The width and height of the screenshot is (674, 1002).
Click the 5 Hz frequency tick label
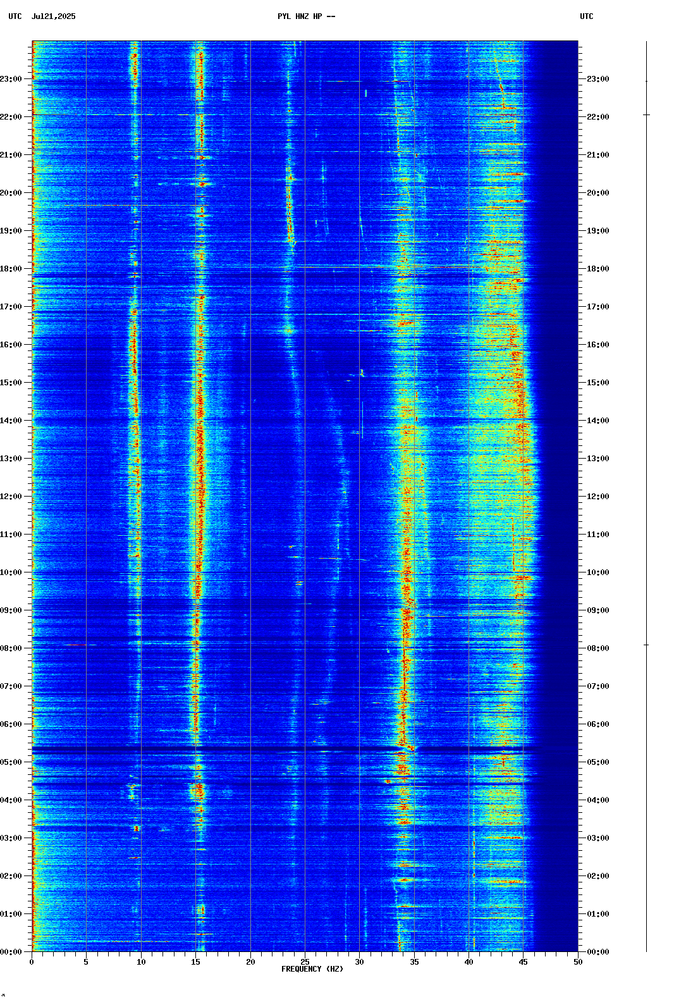86,962
